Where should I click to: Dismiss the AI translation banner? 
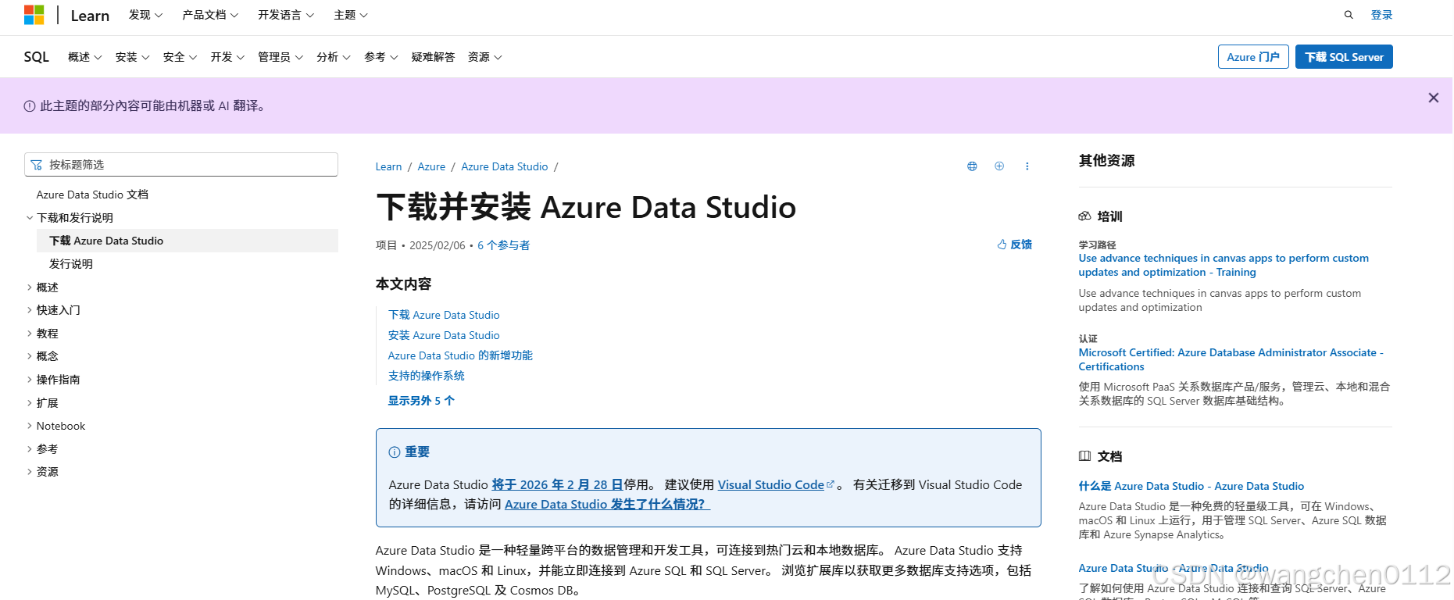point(1433,98)
